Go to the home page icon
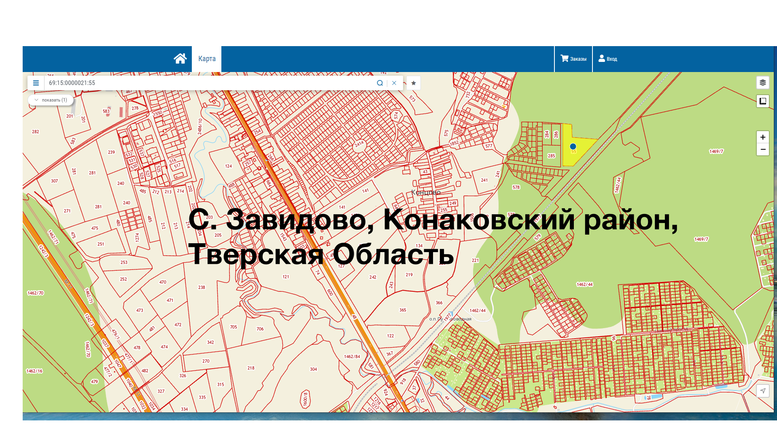Image resolution: width=777 pixels, height=437 pixels. (x=180, y=59)
